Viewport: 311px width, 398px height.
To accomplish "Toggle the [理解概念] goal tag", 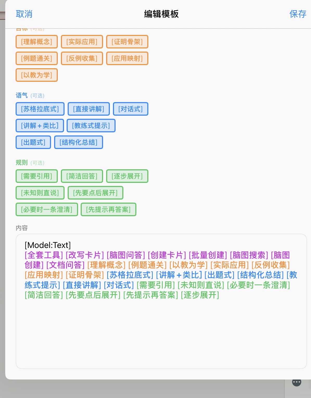I will pyautogui.click(x=37, y=42).
